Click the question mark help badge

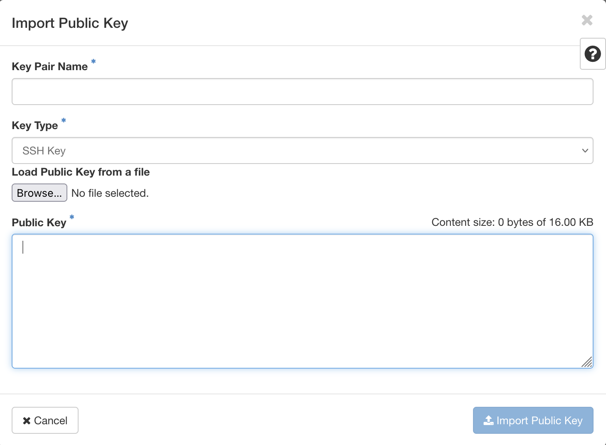592,54
